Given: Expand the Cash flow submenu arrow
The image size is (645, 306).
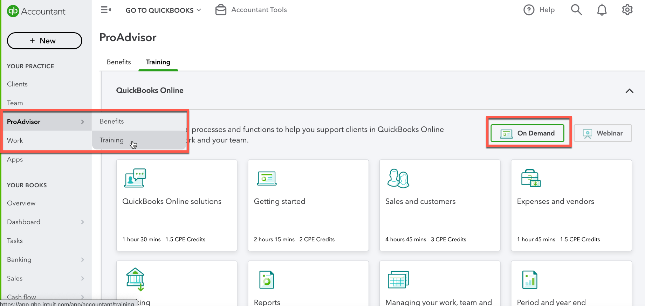Looking at the screenshot, I should [83, 297].
